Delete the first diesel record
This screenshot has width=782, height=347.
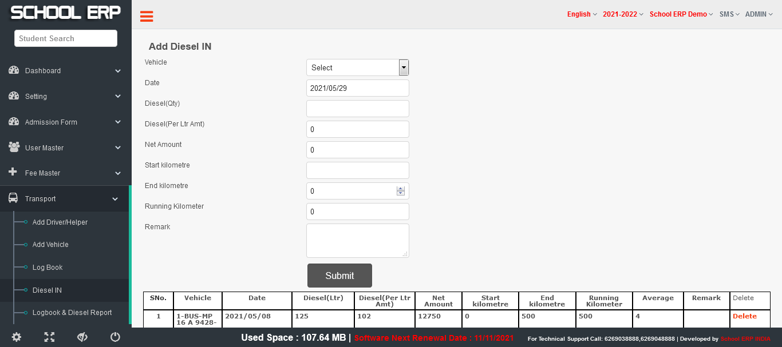(x=744, y=316)
